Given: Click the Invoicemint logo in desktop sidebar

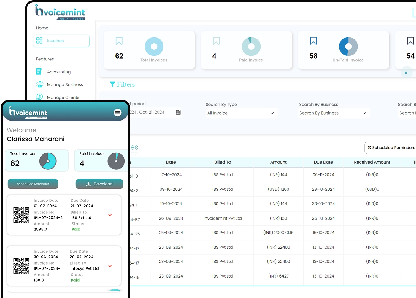Looking at the screenshot, I should (60, 12).
